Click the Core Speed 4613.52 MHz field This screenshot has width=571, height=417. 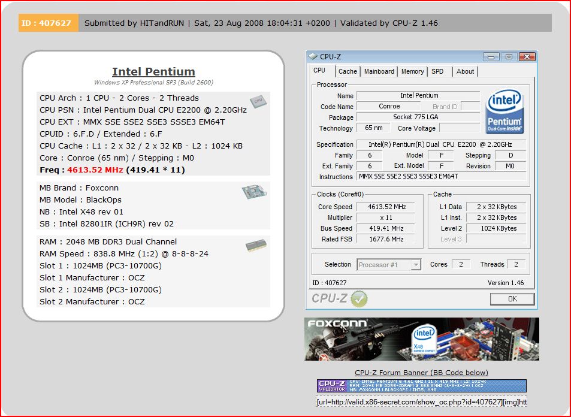point(386,207)
